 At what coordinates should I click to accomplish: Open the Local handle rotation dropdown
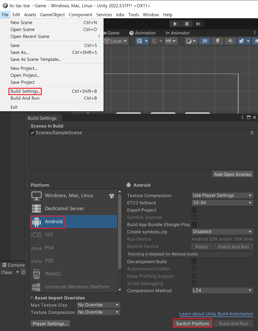[x=116, y=41]
